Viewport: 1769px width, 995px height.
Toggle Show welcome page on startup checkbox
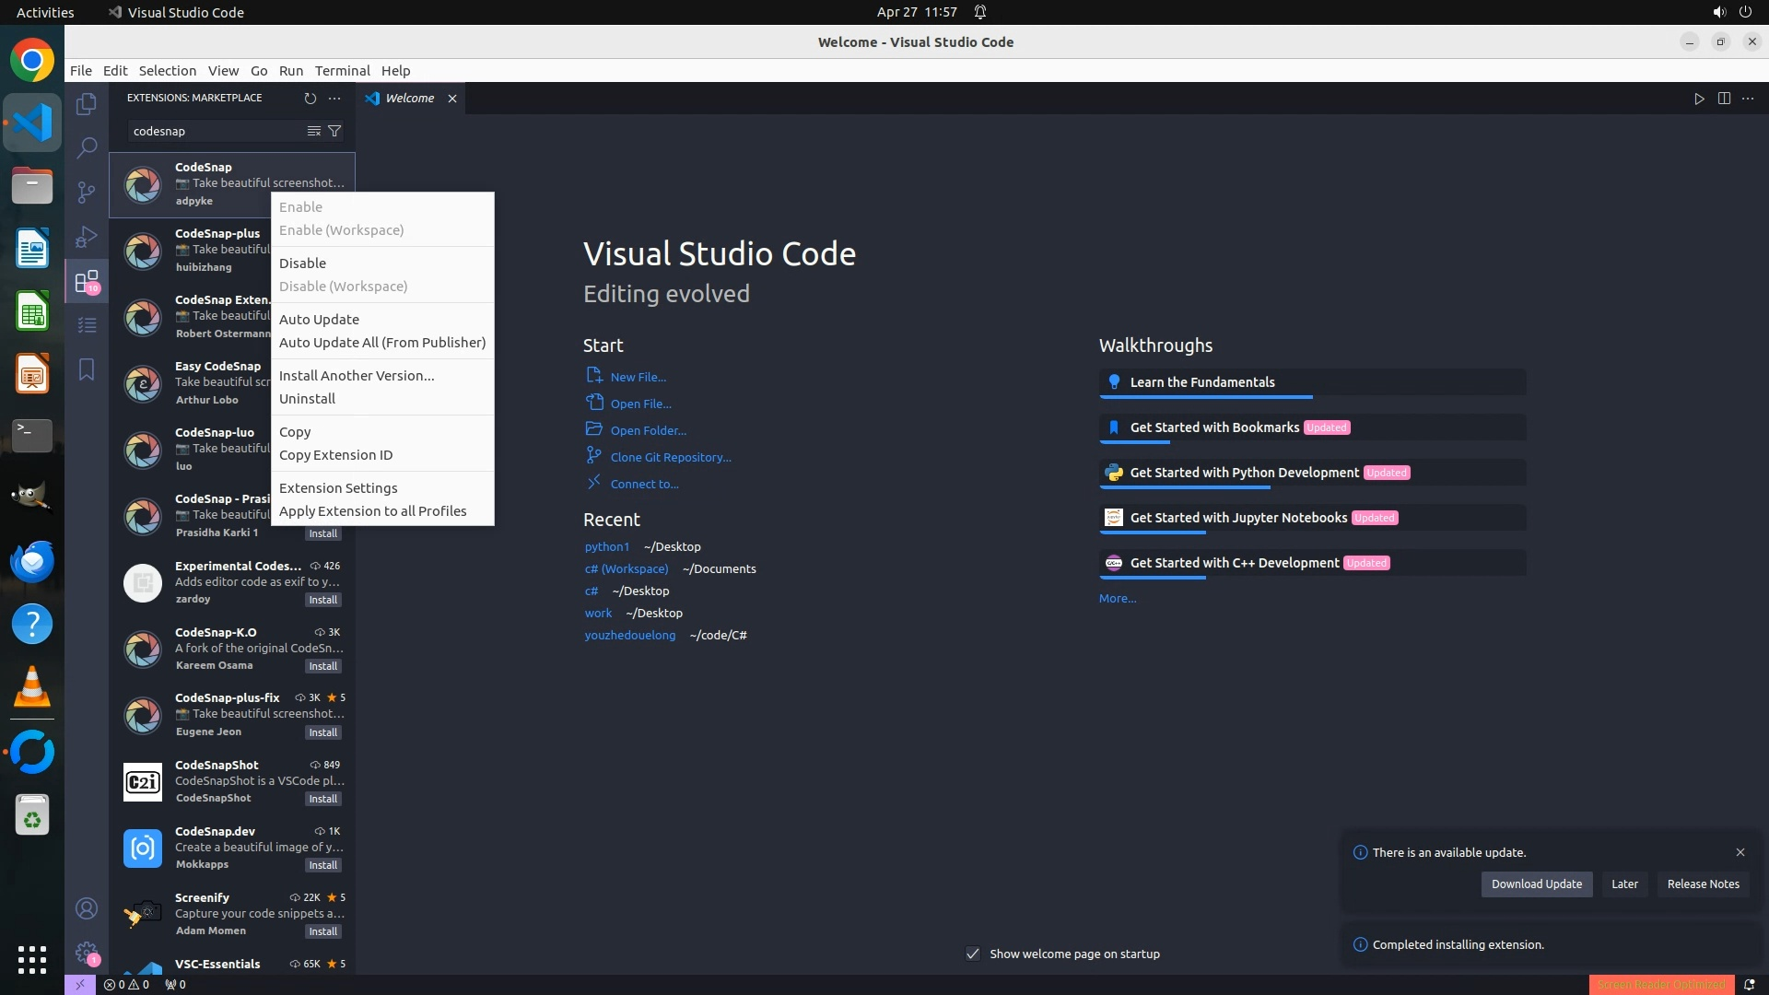(973, 954)
